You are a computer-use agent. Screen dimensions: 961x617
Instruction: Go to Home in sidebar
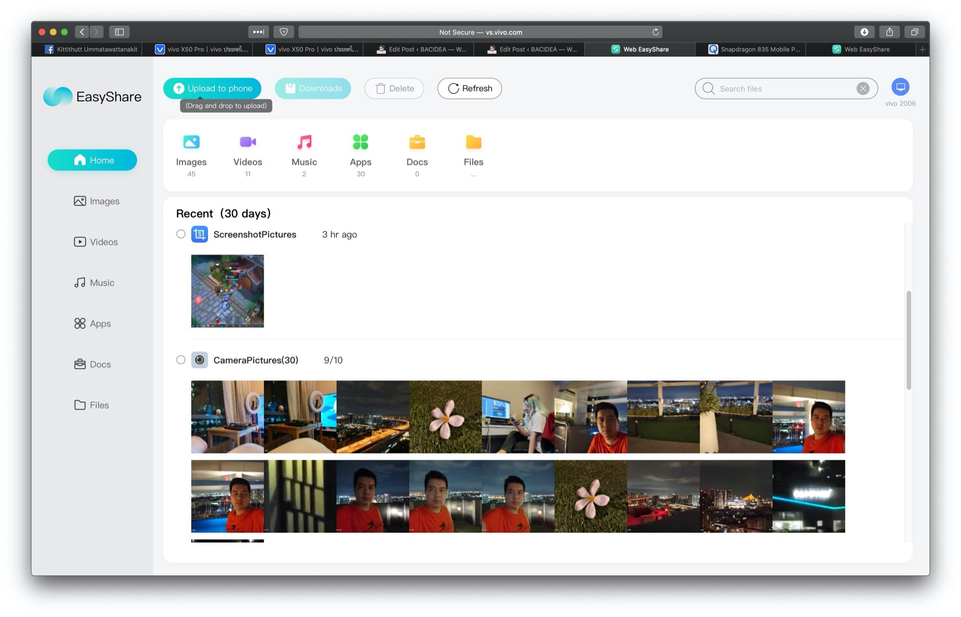click(x=92, y=160)
